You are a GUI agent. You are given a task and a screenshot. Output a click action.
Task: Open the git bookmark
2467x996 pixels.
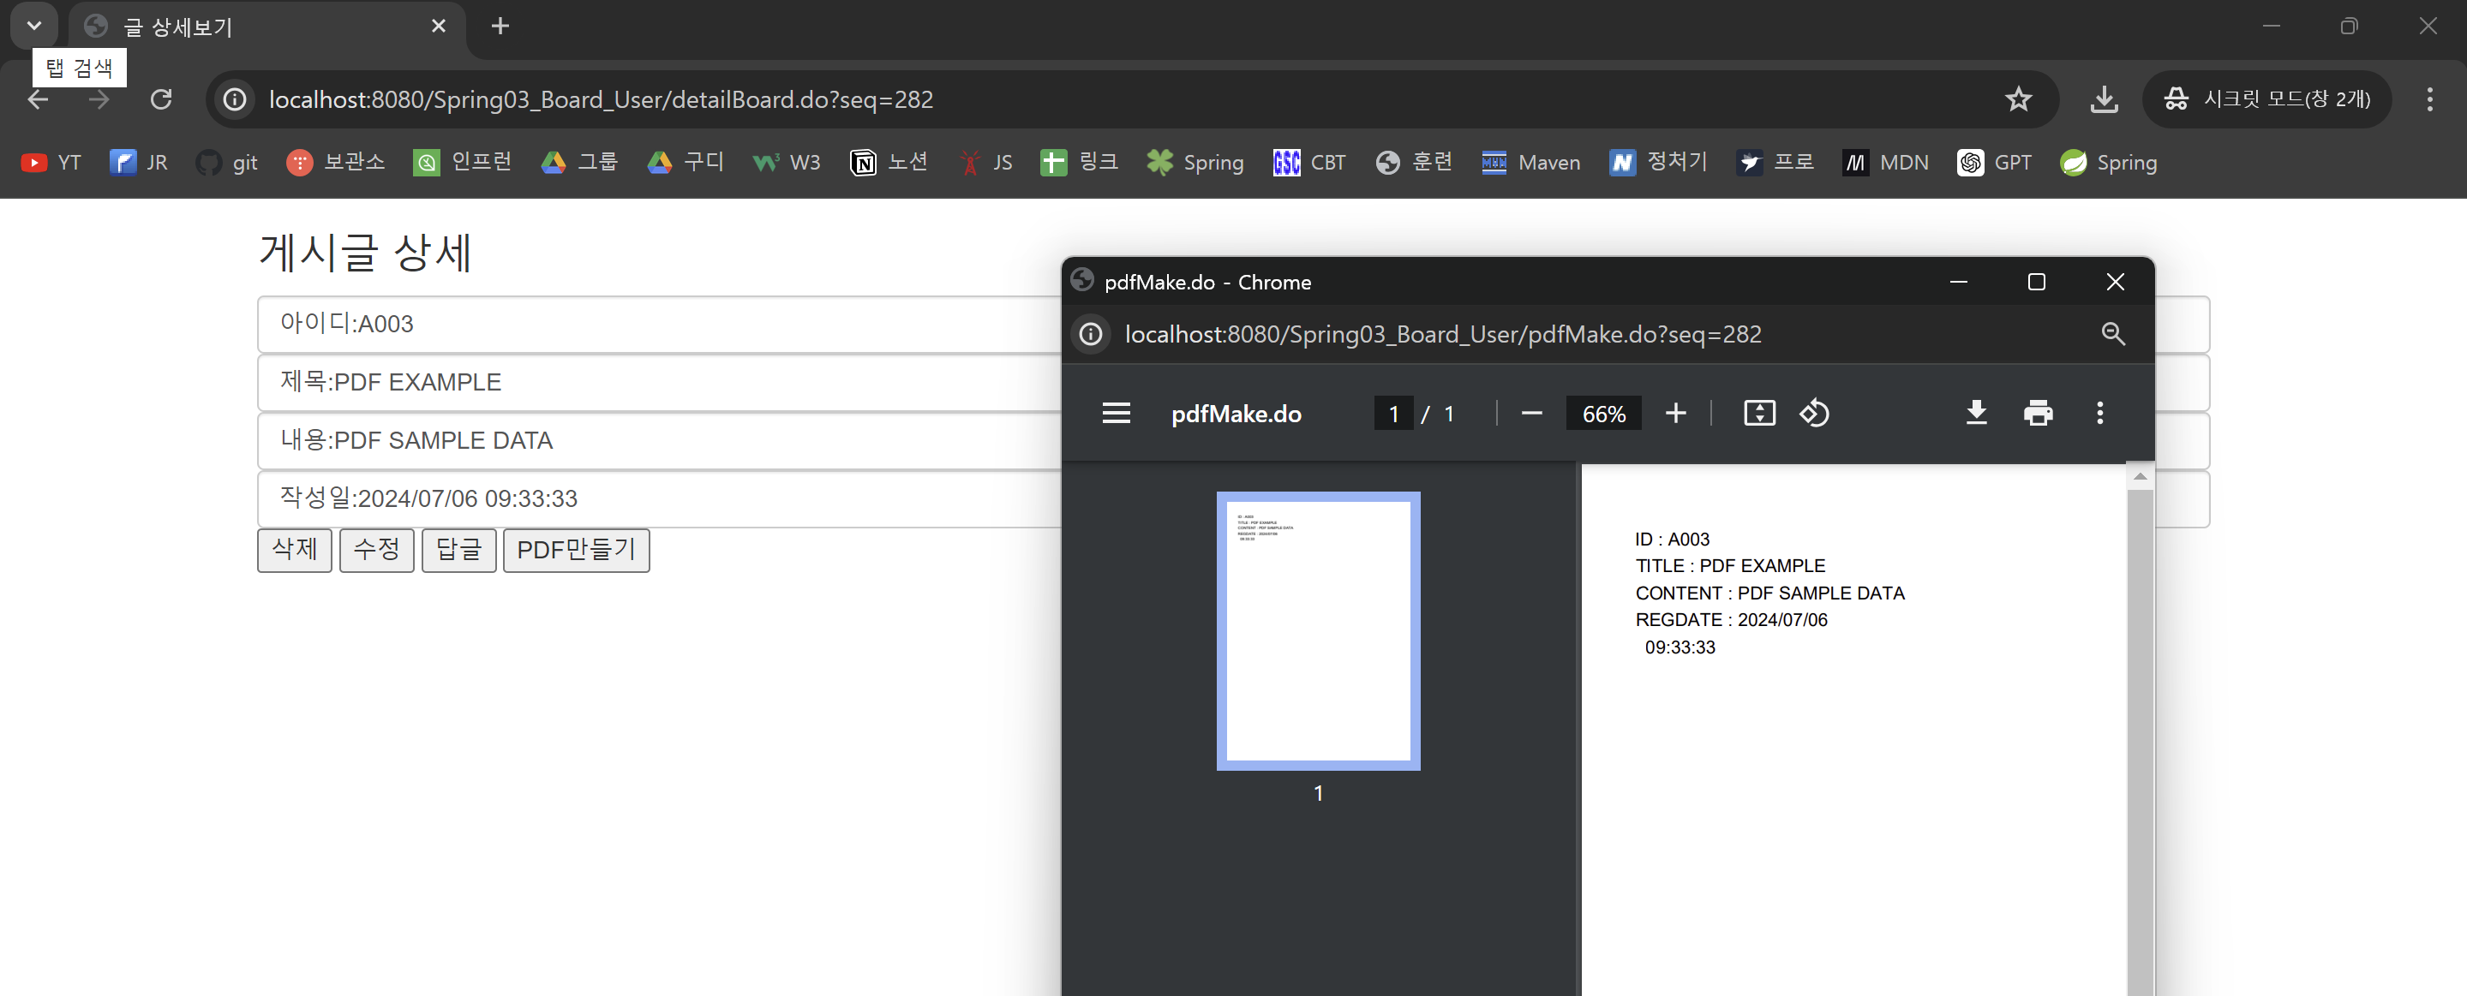coord(227,163)
